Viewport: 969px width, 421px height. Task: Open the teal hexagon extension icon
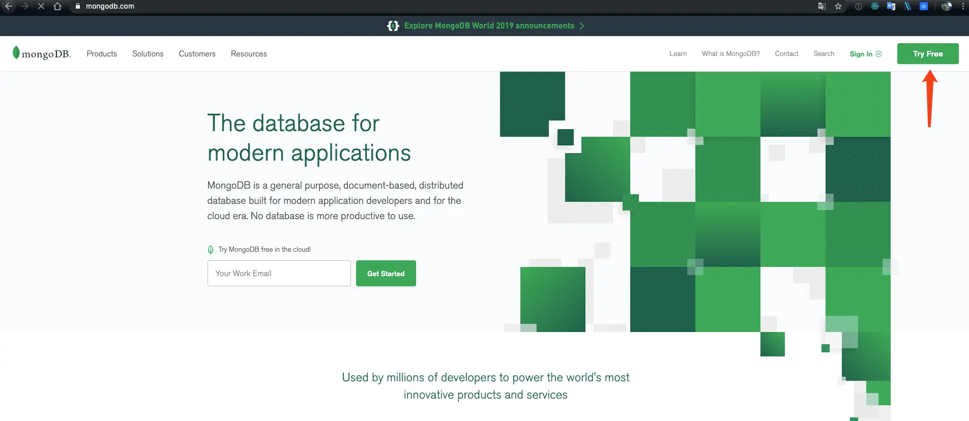click(875, 6)
